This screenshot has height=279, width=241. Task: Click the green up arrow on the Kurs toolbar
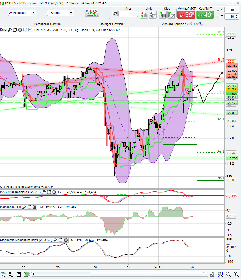coord(30,30)
